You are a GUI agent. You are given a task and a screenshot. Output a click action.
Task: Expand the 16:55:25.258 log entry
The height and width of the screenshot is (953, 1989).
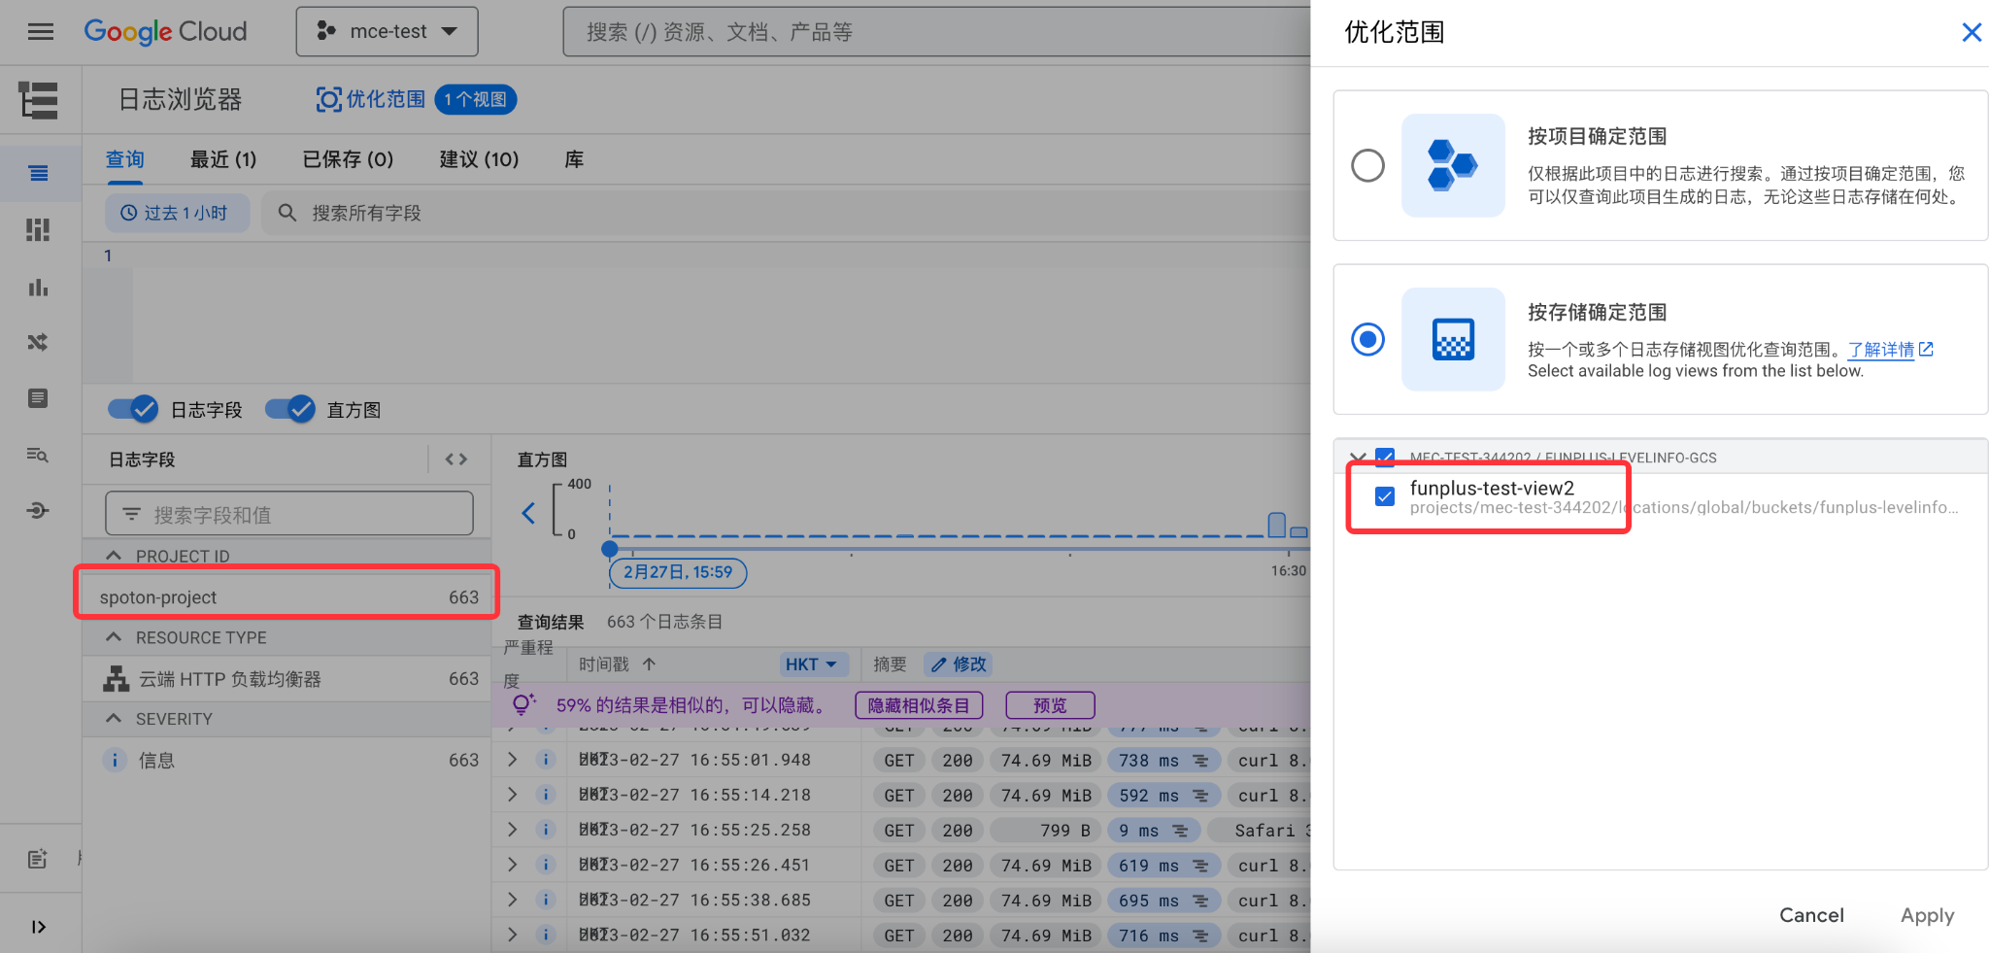click(512, 830)
